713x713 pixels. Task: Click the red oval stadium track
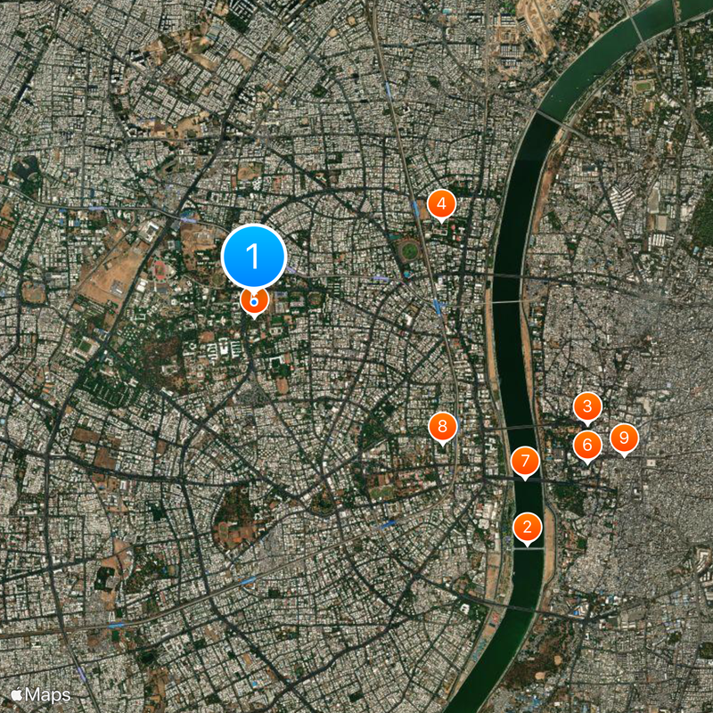[x=160, y=271]
